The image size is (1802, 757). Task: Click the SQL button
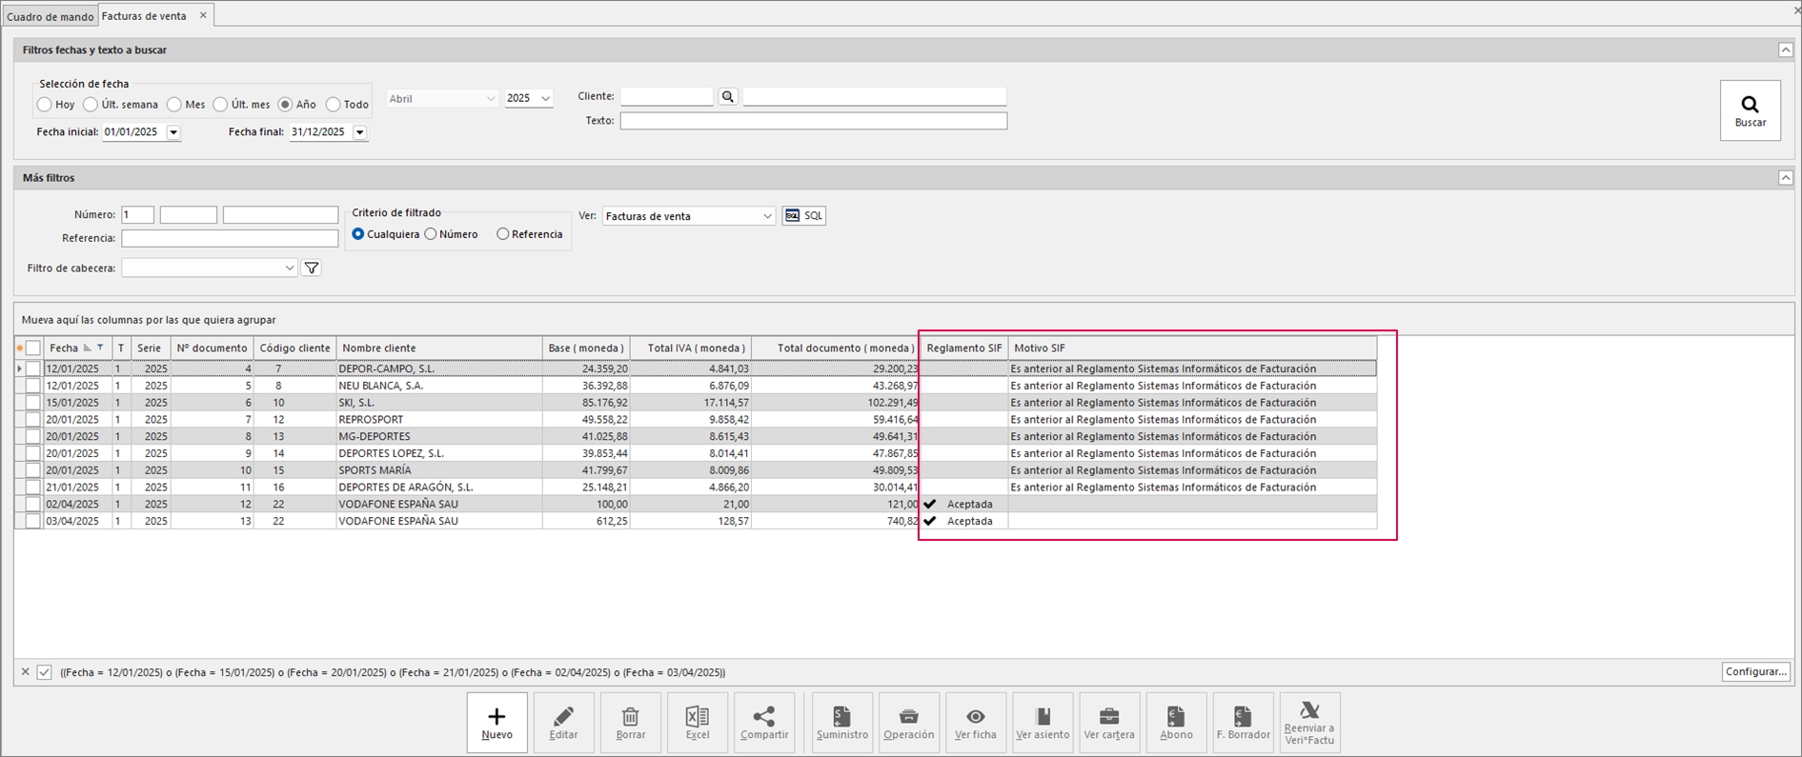(x=804, y=216)
